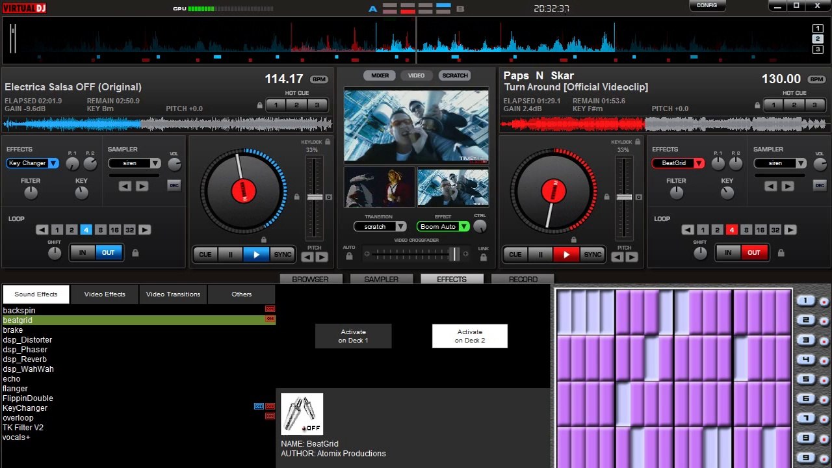
Task: Click deck 2 loop IN button
Action: tap(728, 252)
